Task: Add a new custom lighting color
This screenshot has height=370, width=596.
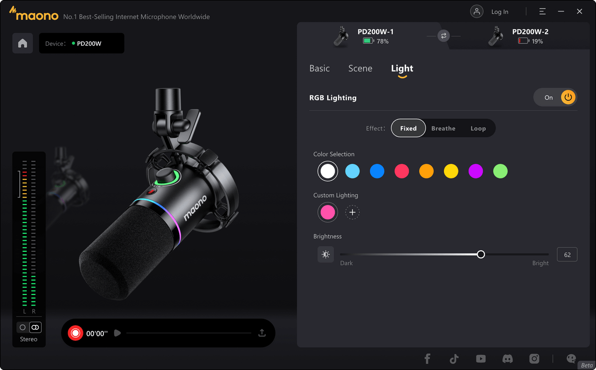Action: (x=352, y=213)
